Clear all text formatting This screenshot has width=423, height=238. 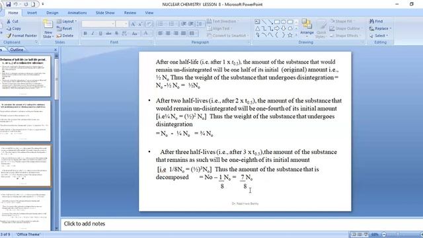(149, 24)
